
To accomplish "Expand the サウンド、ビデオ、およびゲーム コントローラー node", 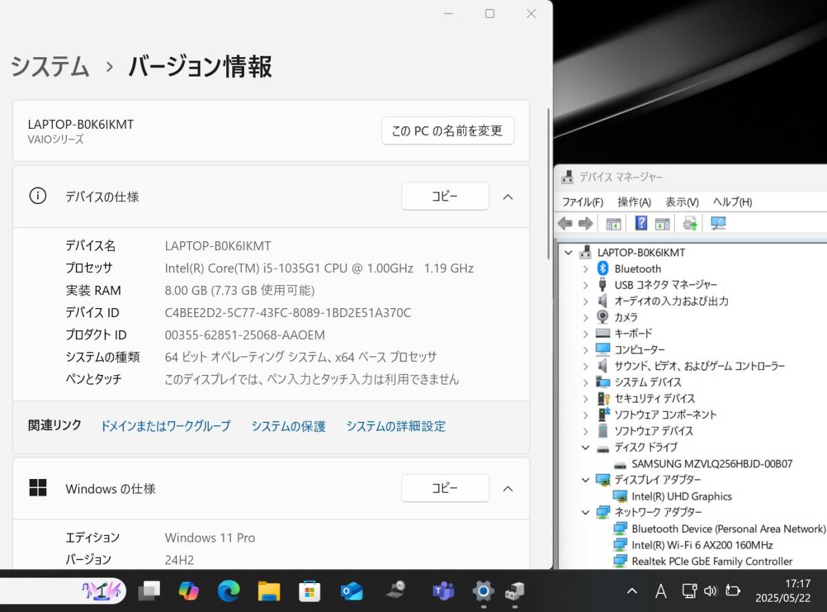I will point(585,366).
